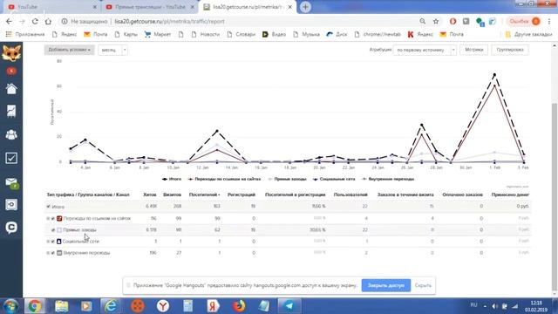Open the месяц period dropdown
This screenshot has height=314, width=558.
(x=112, y=50)
